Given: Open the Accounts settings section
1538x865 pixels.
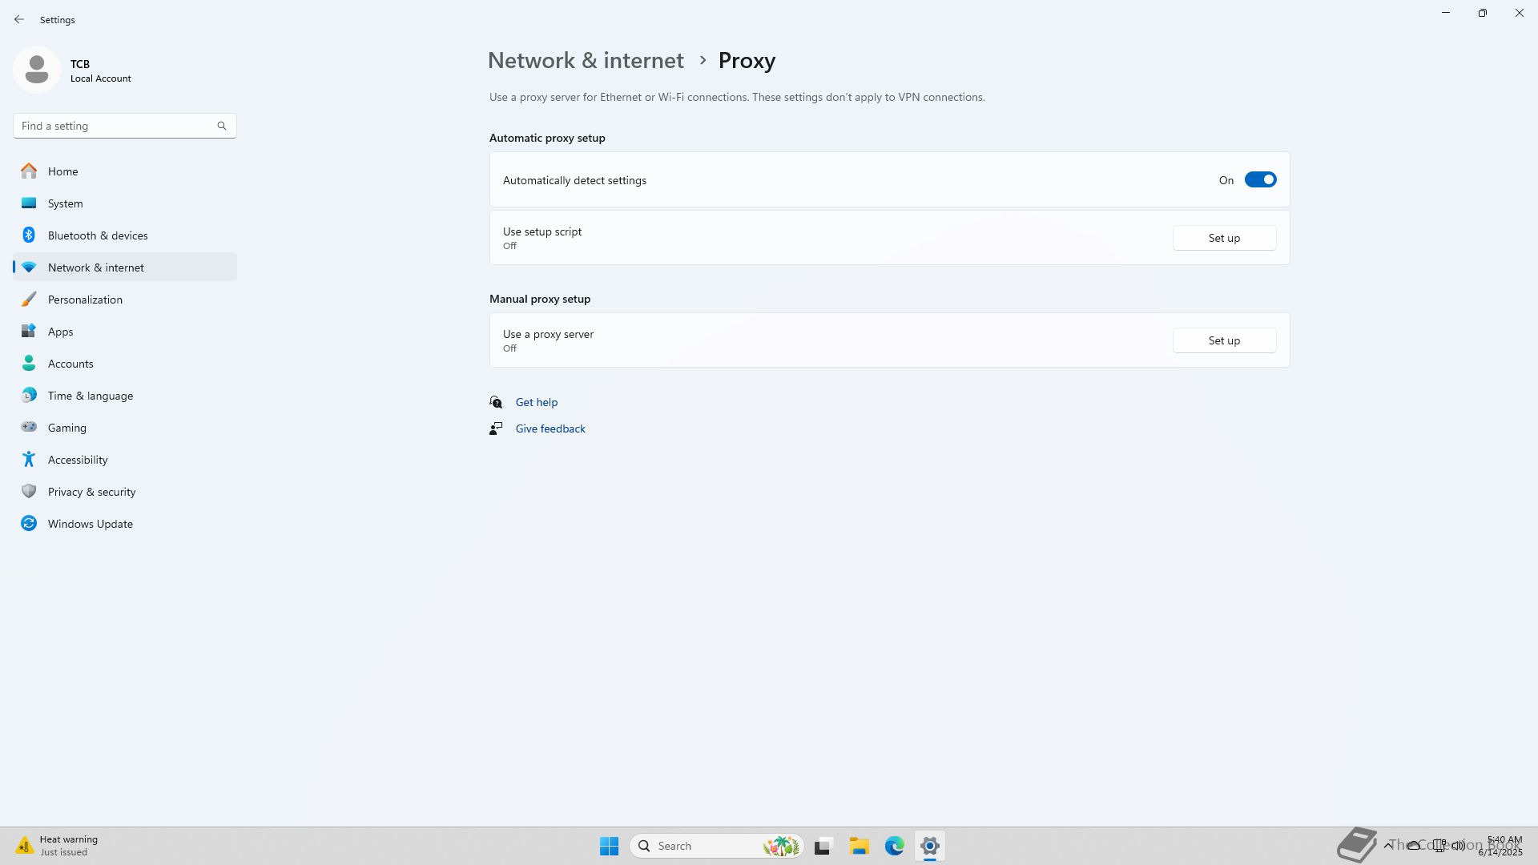Looking at the screenshot, I should pyautogui.click(x=70, y=364).
